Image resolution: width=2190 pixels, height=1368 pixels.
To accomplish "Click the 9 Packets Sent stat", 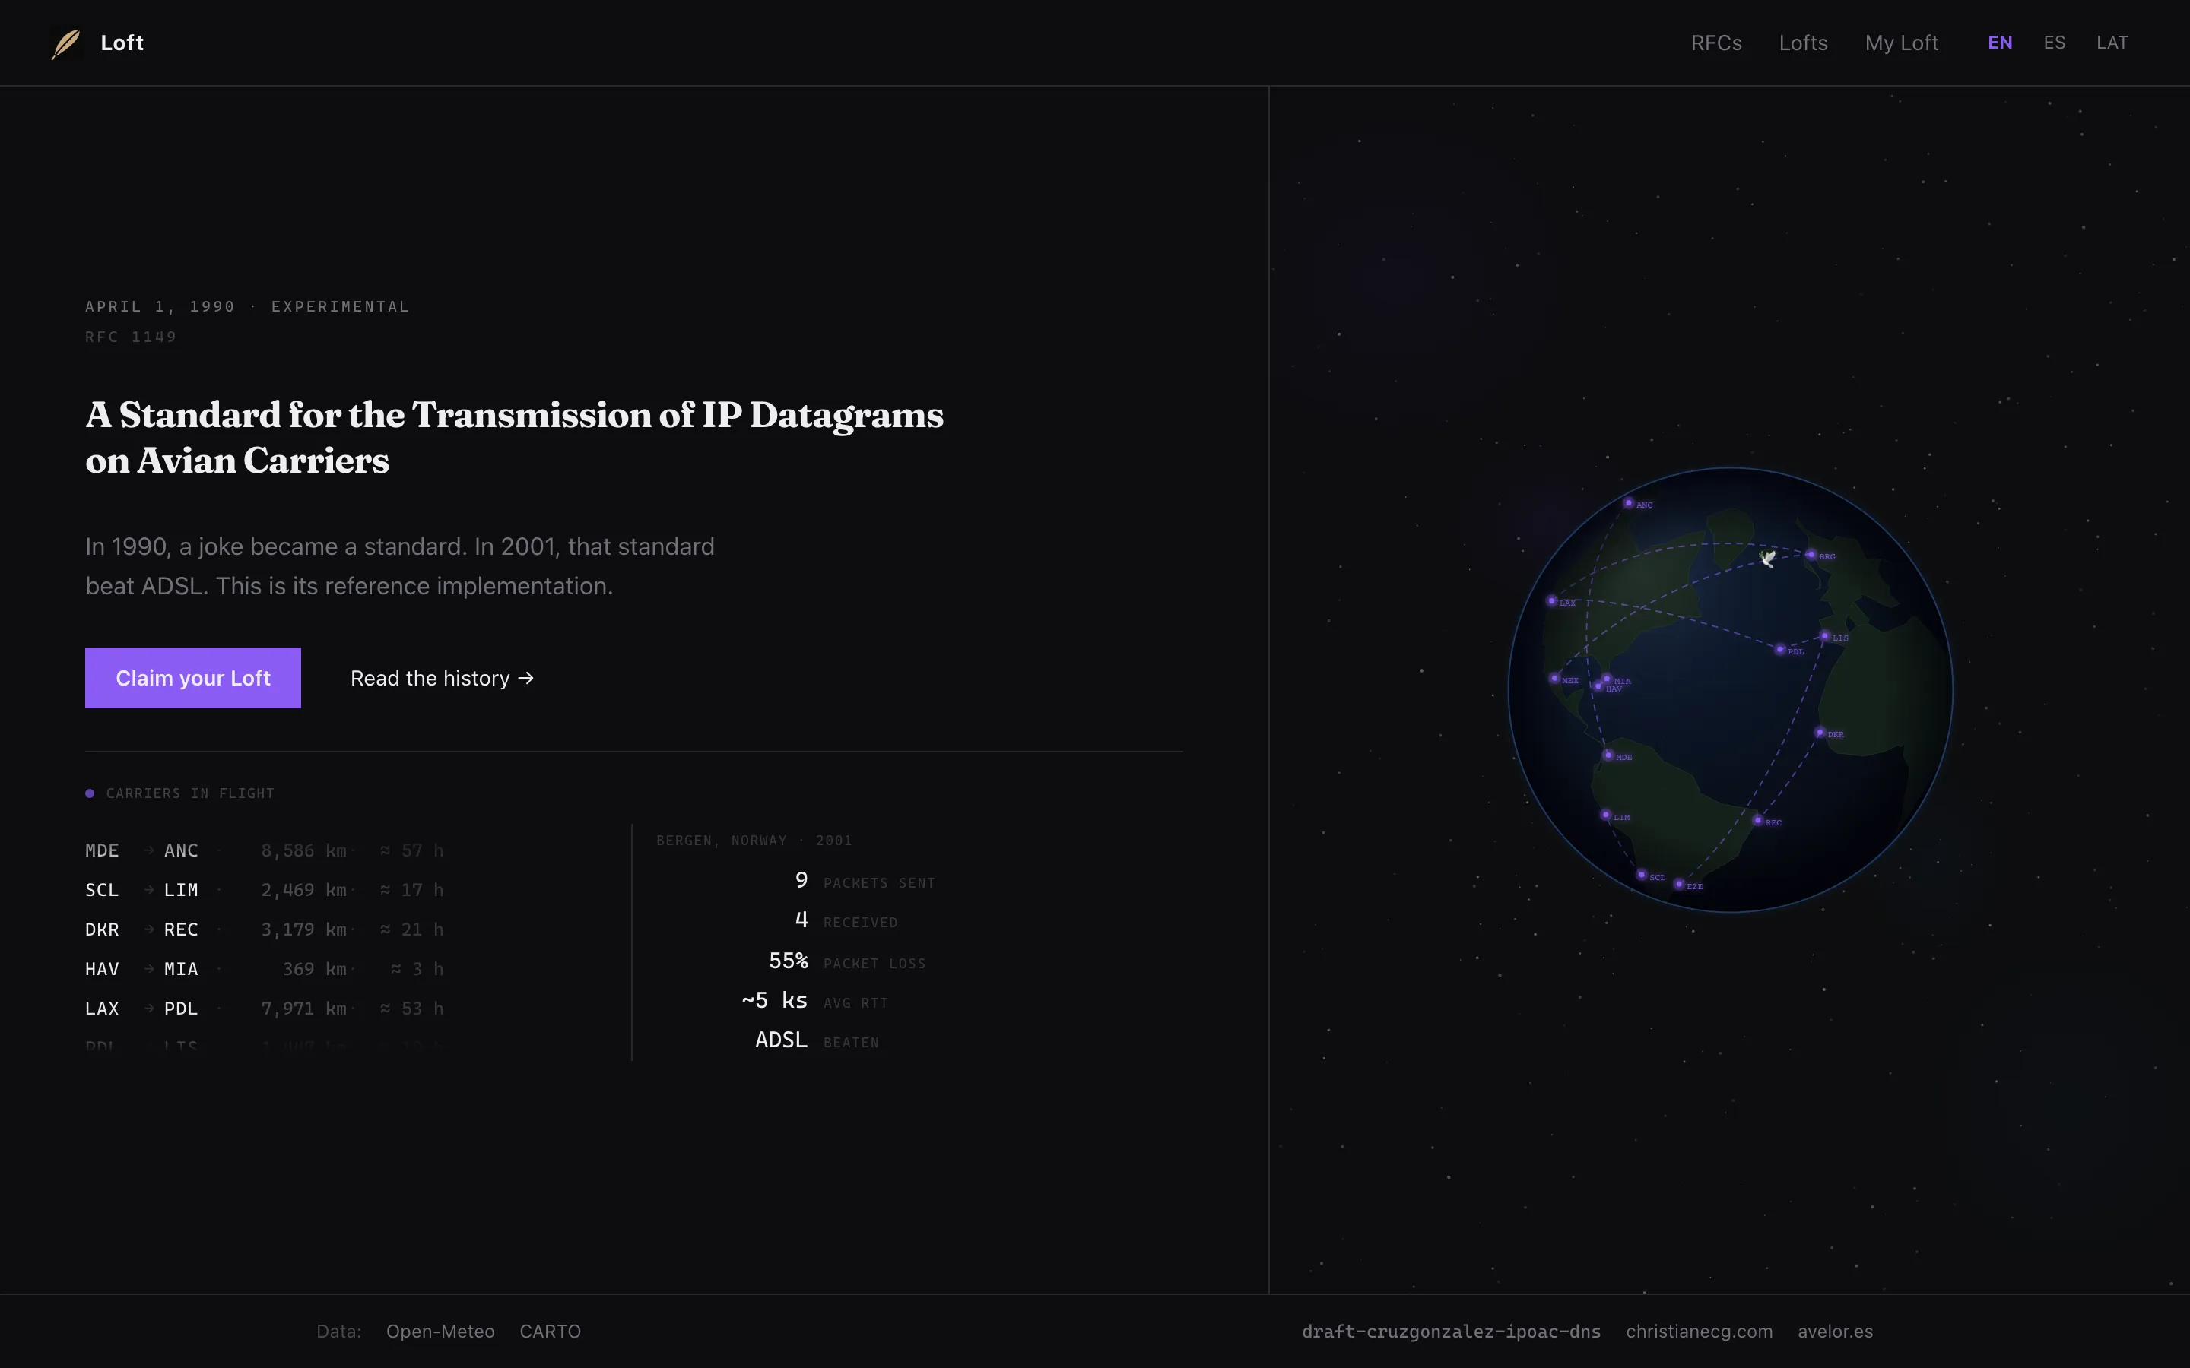I will pyautogui.click(x=865, y=882).
